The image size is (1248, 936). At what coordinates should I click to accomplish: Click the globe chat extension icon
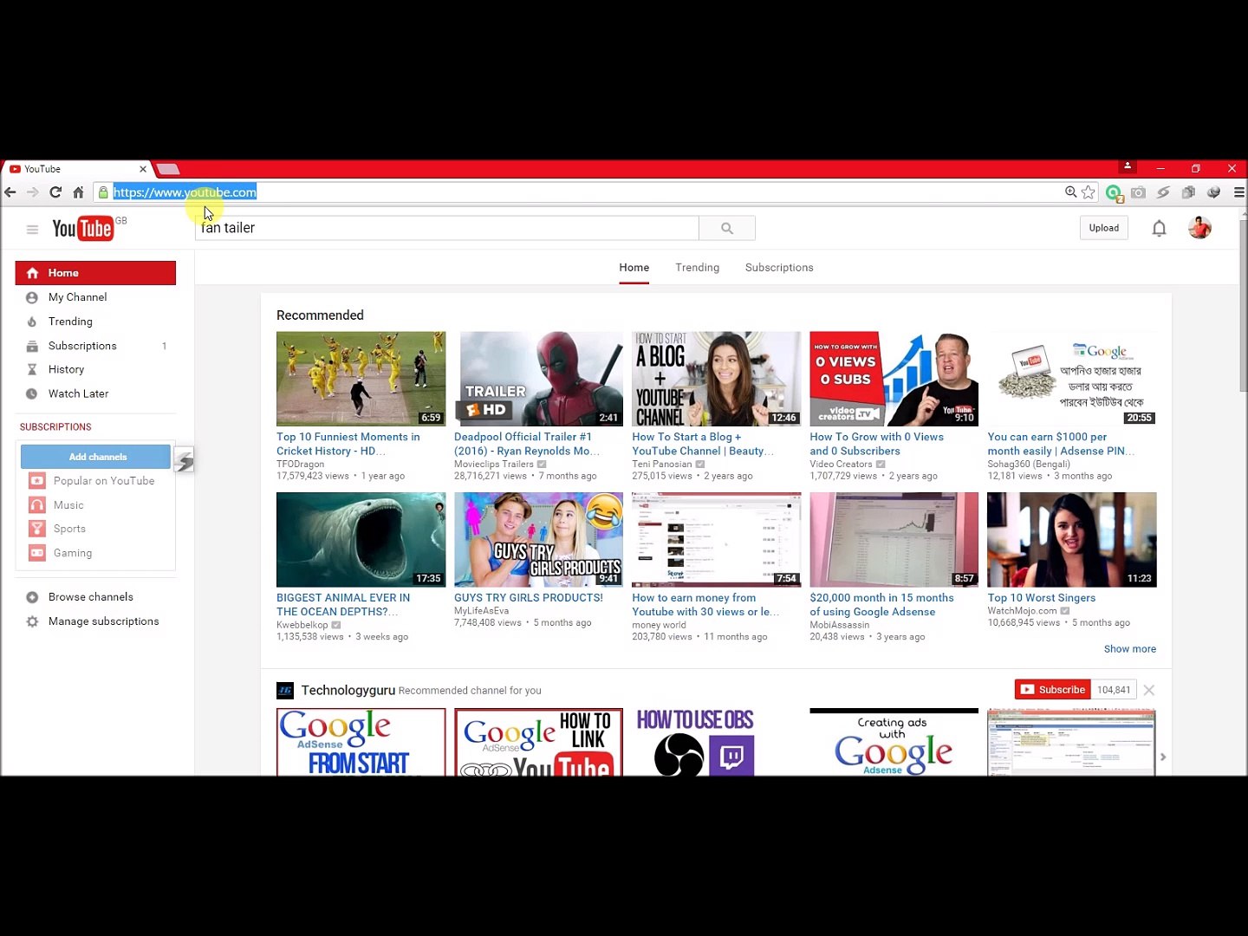[x=1213, y=192]
